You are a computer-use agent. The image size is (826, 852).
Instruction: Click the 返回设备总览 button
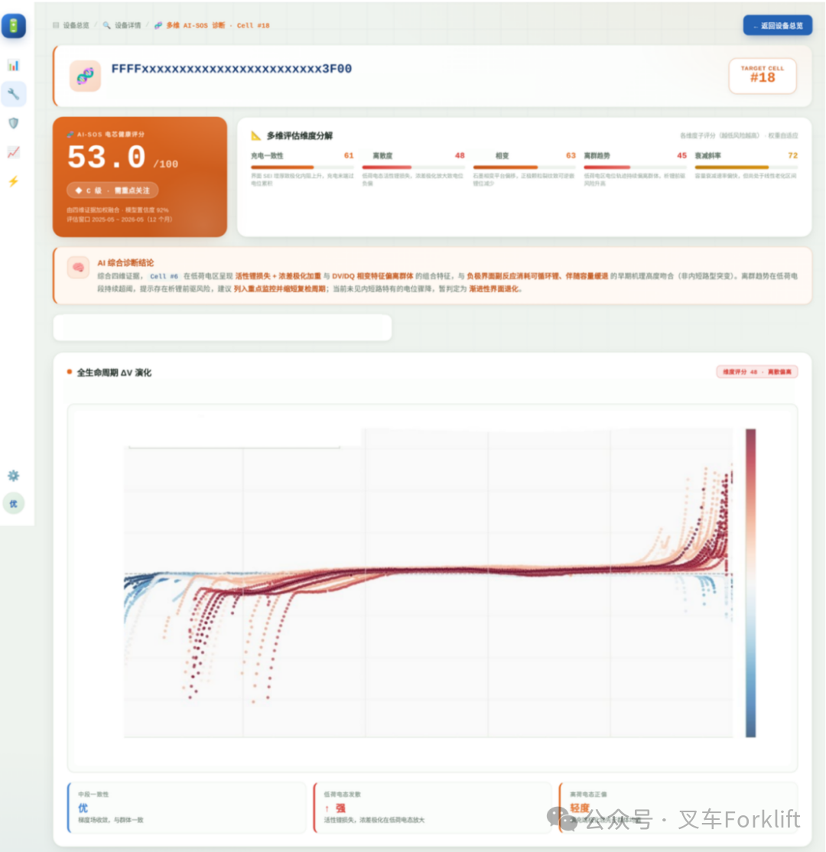[778, 25]
